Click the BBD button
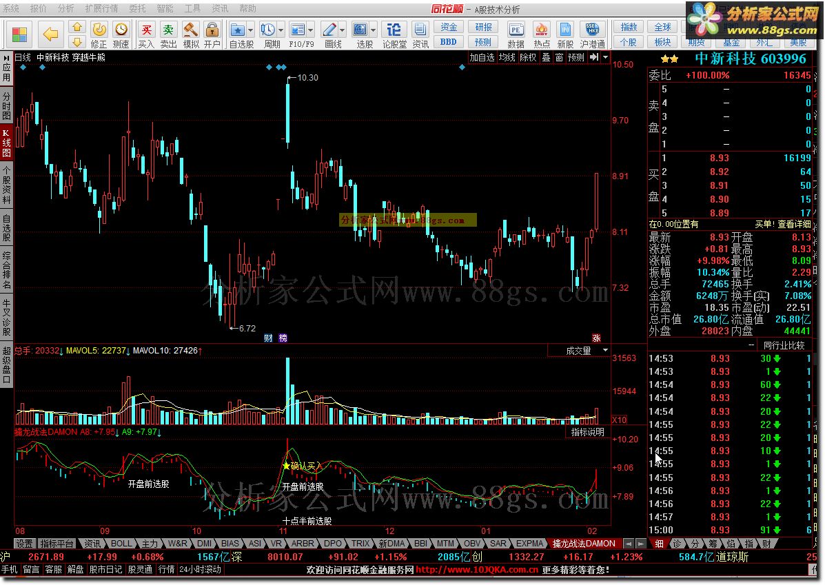The image size is (825, 585). pos(449,41)
